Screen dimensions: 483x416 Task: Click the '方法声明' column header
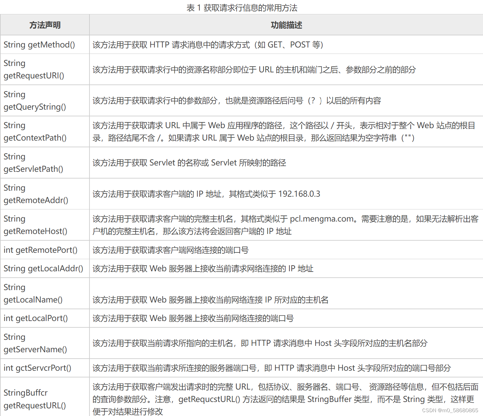(45, 25)
